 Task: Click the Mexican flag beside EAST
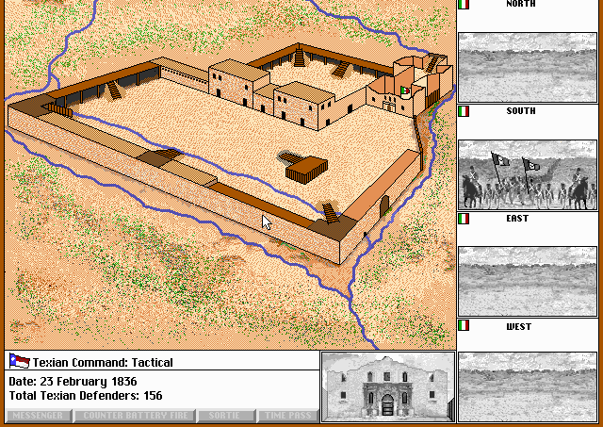coord(463,219)
